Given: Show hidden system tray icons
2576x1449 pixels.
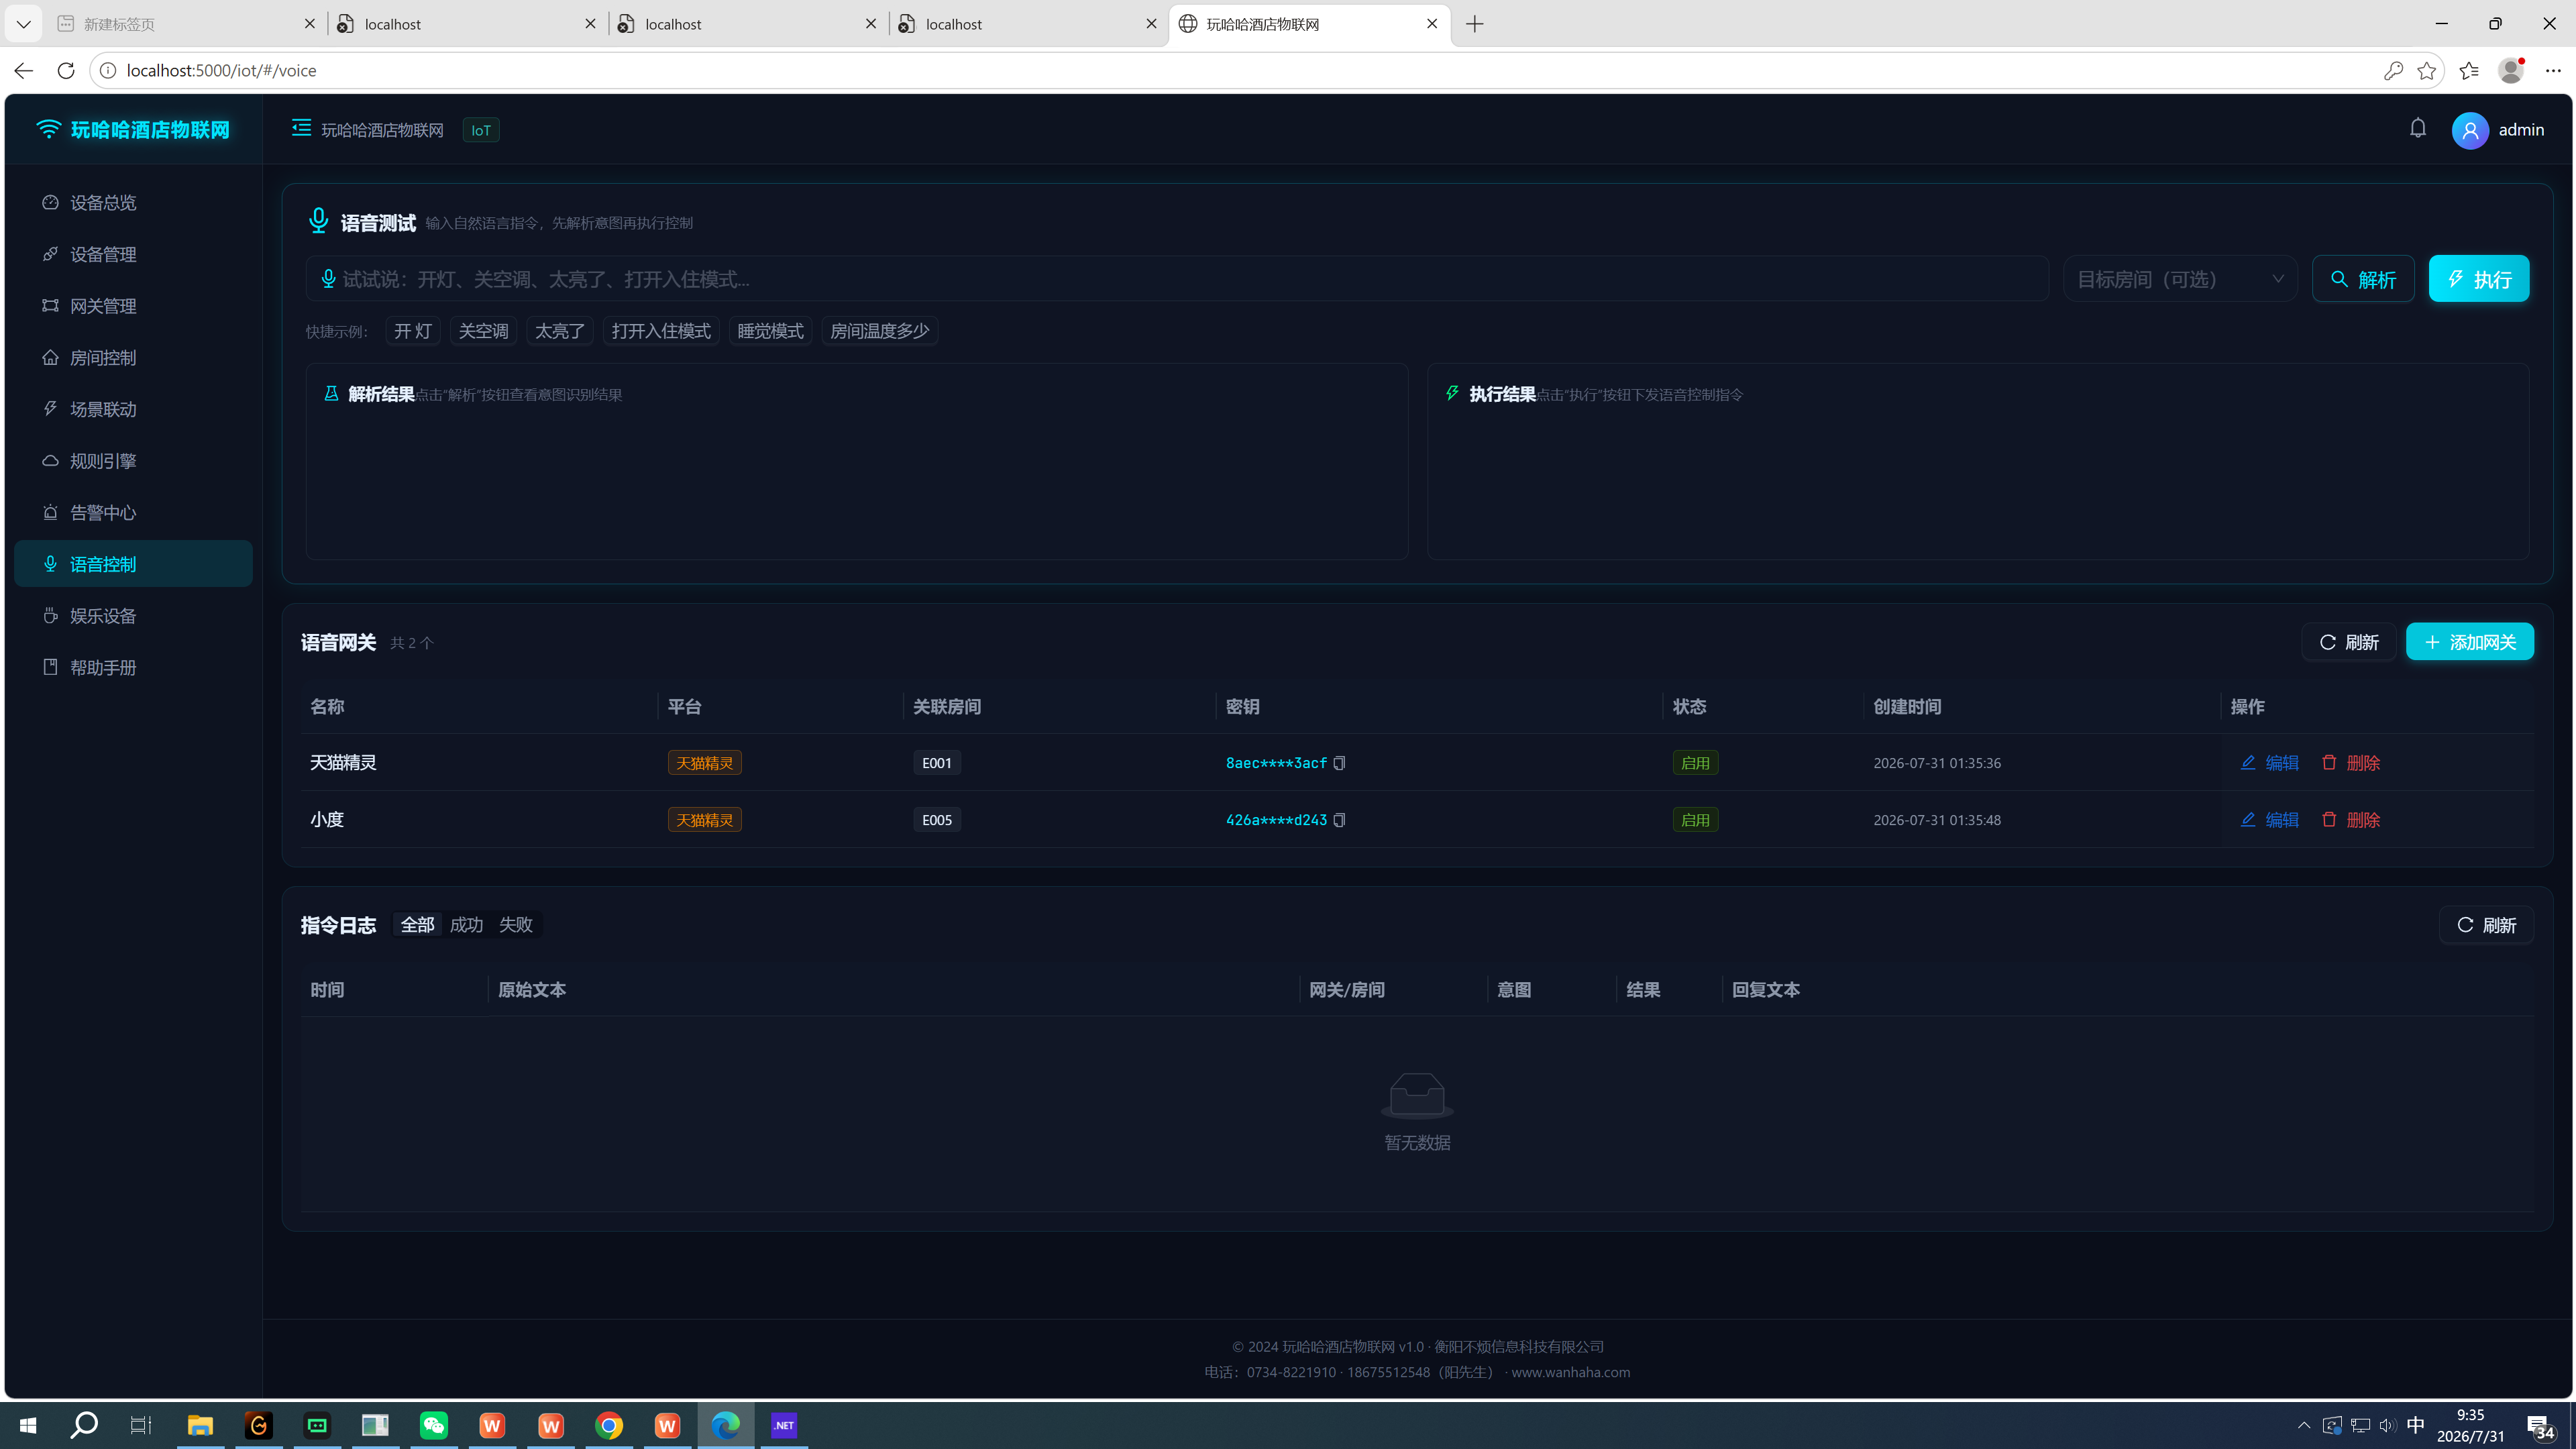Looking at the screenshot, I should pyautogui.click(x=2303, y=1425).
